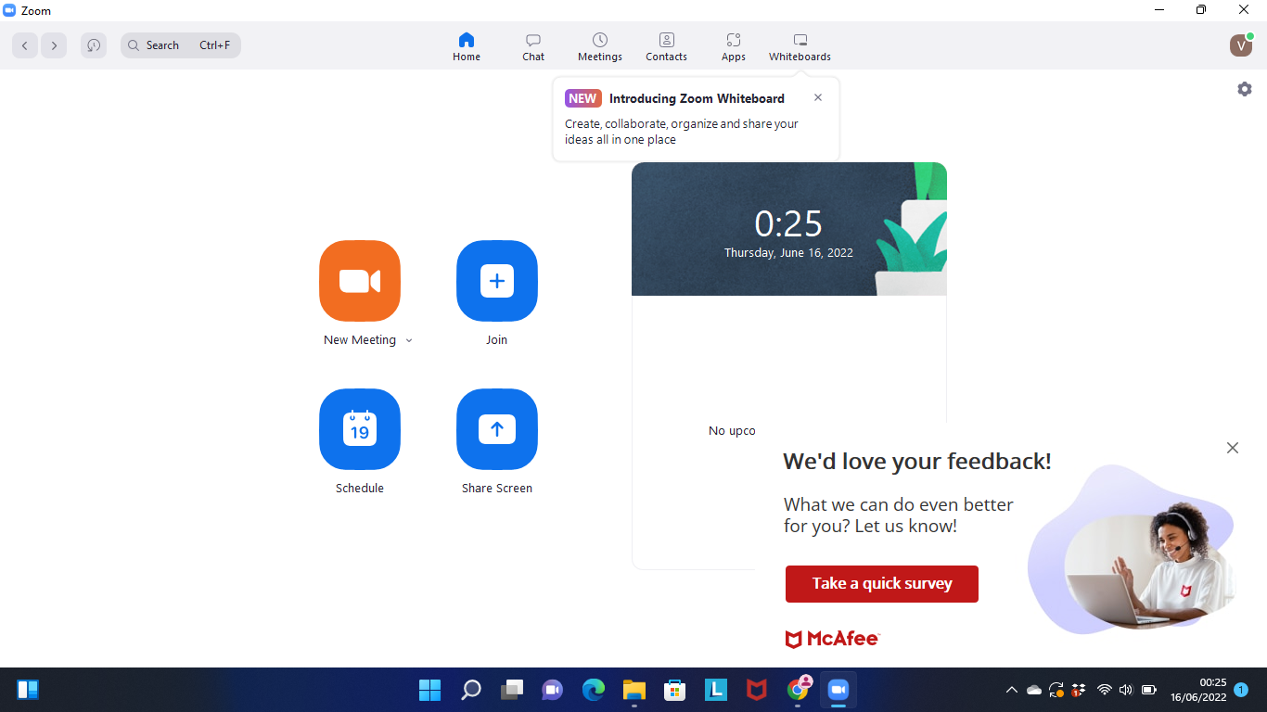Viewport: 1267px width, 712px height.
Task: Click the New Meeting label
Action: pyautogui.click(x=360, y=340)
